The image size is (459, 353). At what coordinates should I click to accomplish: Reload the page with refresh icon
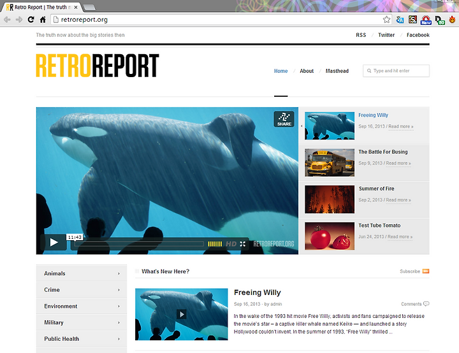pos(31,20)
